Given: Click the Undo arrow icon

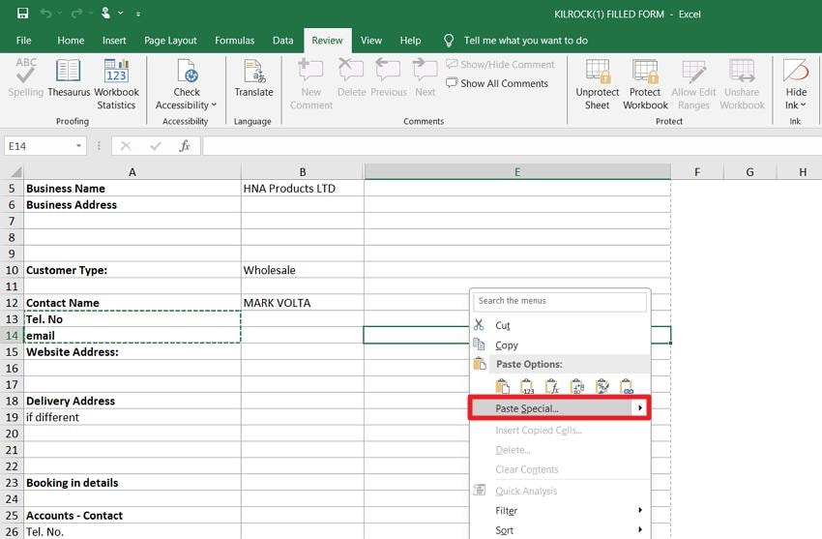Looking at the screenshot, I should [46, 14].
